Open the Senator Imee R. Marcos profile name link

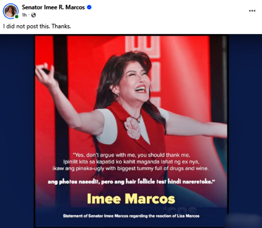click(53, 7)
